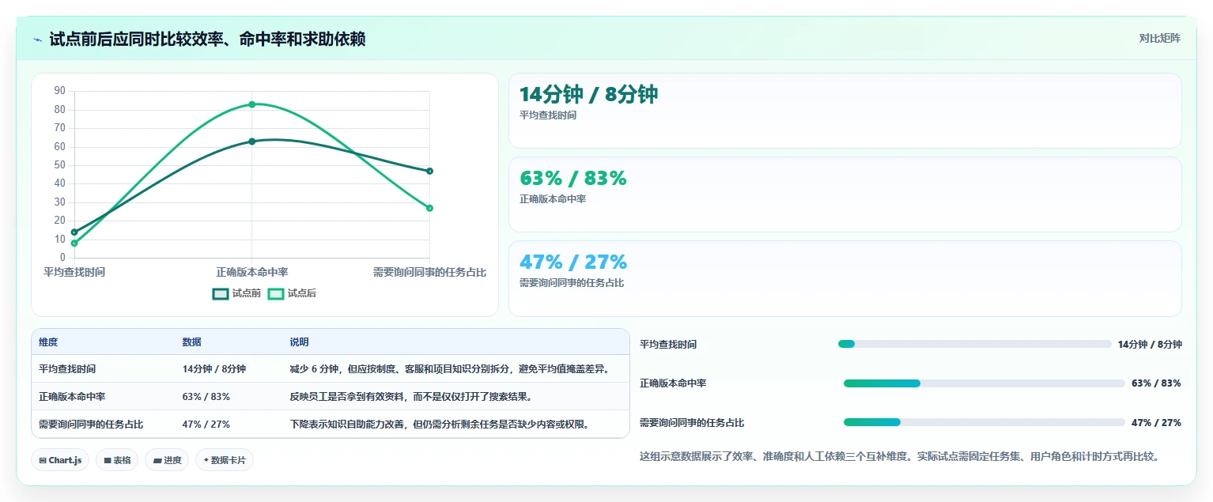Screen dimensions: 1213x502
Task: Click the 维度 table column header
Action: [48, 342]
